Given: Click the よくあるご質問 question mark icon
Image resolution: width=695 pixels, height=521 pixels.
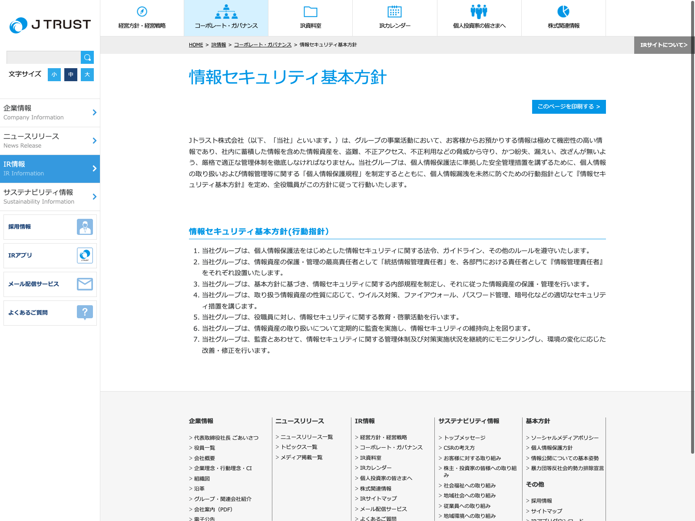Looking at the screenshot, I should point(85,312).
